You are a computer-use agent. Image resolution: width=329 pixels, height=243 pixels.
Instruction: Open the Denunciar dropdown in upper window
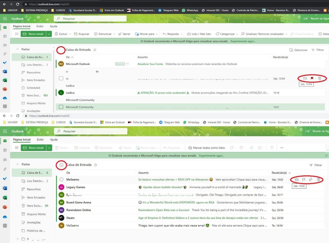(x=114, y=34)
